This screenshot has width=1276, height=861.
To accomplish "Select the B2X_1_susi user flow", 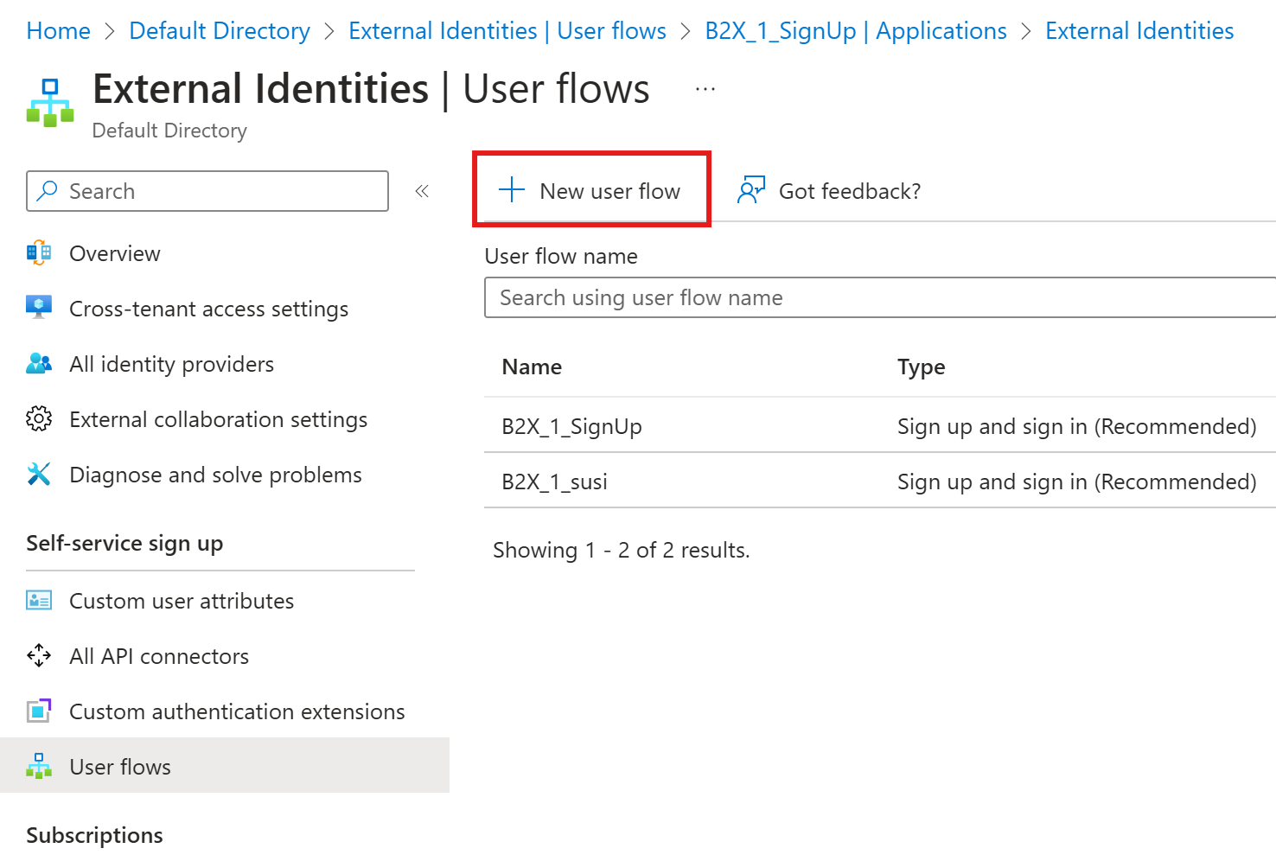I will coord(554,482).
